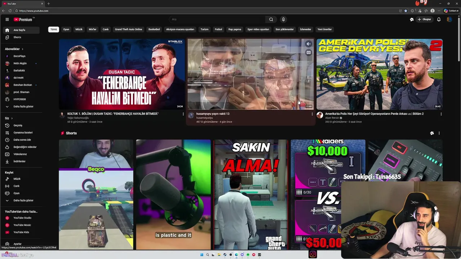Open options menu for husamyuyu video
461x259 pixels.
(312, 114)
